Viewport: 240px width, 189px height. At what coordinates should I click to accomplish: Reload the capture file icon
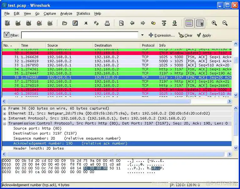[x=97, y=23]
